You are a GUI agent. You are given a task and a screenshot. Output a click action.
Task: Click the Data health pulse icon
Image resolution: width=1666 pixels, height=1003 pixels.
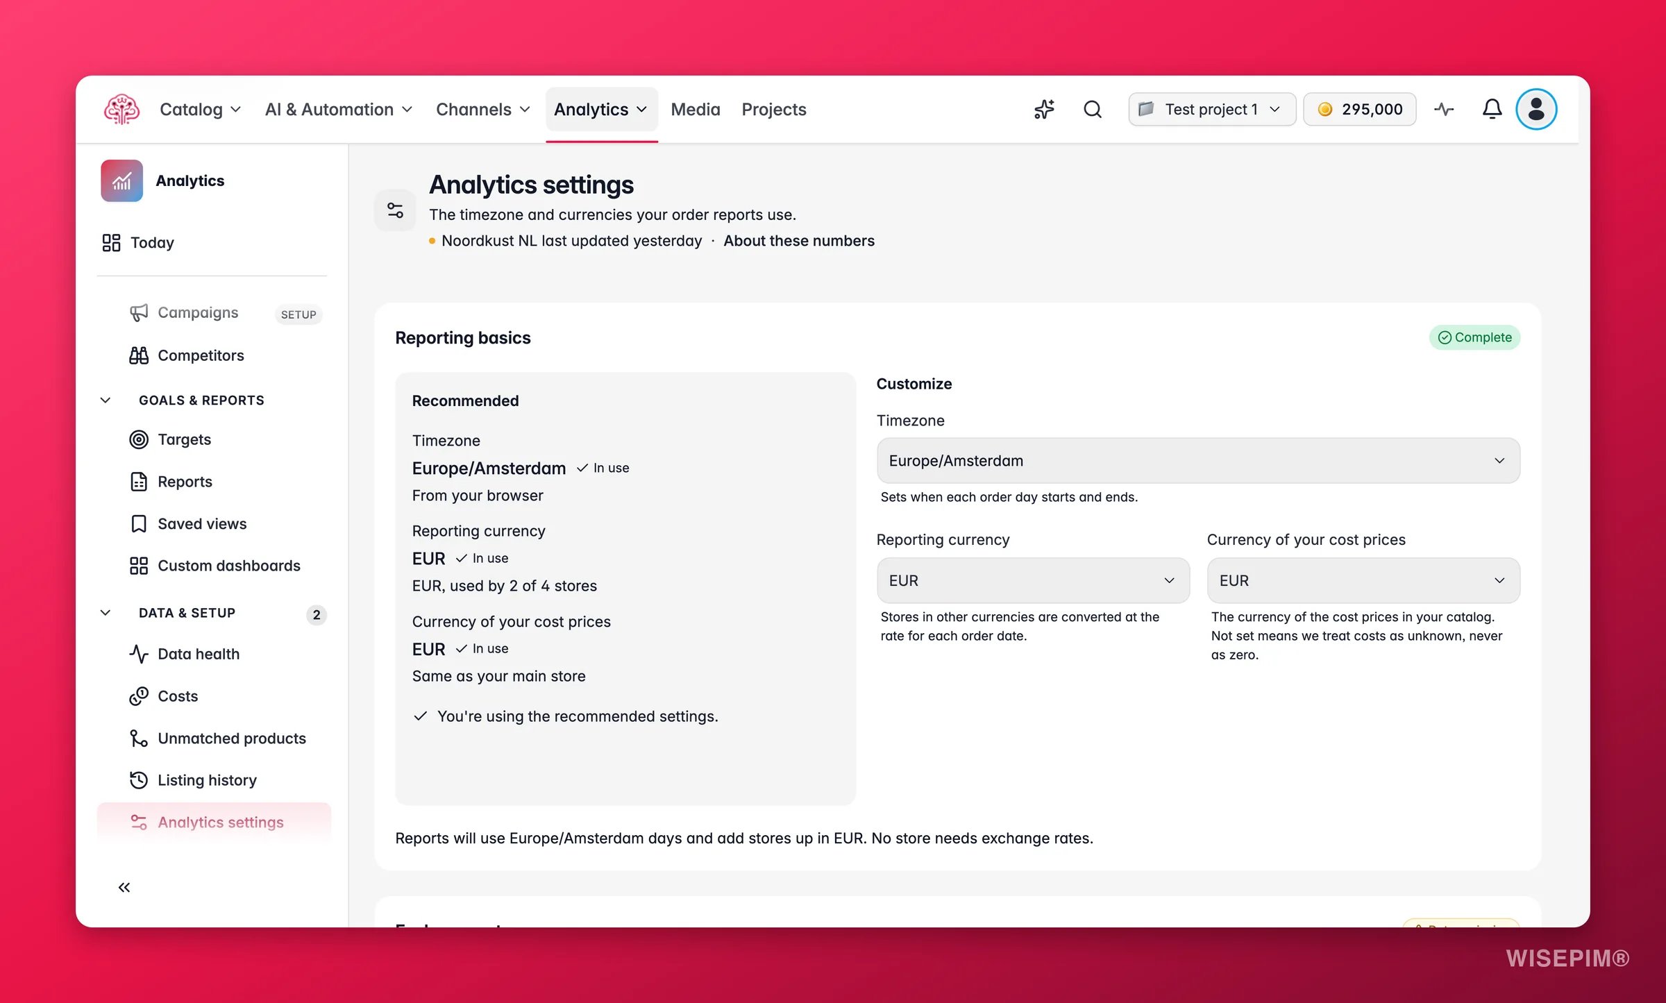(x=139, y=654)
